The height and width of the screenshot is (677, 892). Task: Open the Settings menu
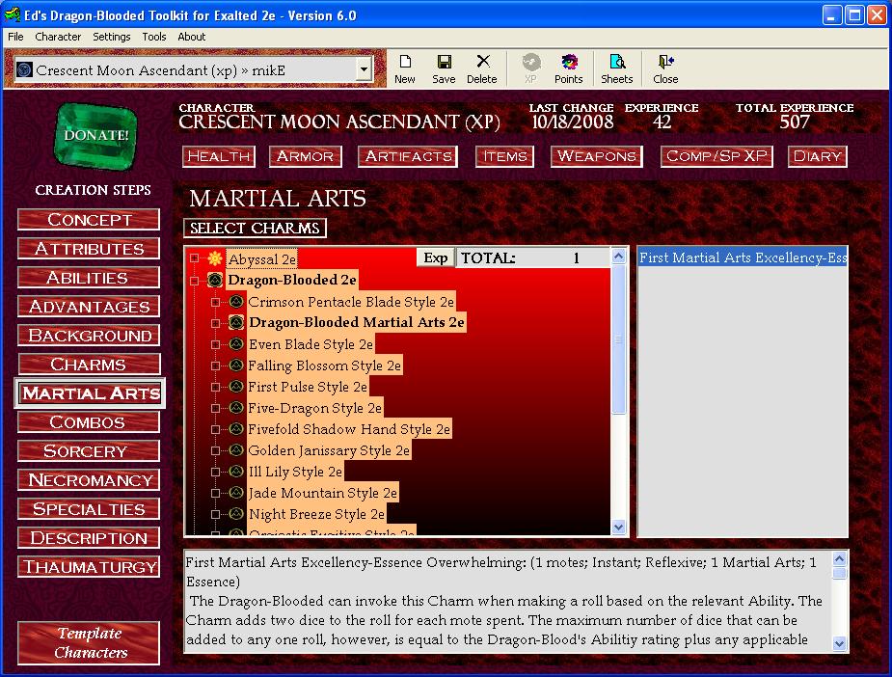pyautogui.click(x=112, y=37)
